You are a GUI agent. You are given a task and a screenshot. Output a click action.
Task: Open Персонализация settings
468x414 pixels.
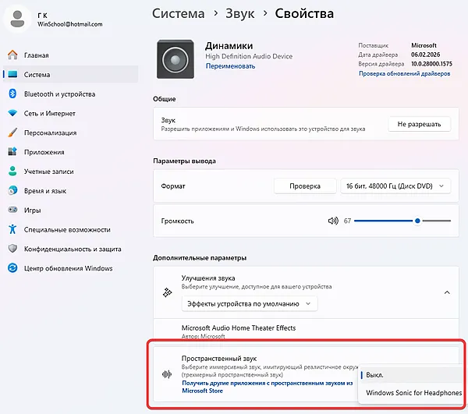[71, 133]
